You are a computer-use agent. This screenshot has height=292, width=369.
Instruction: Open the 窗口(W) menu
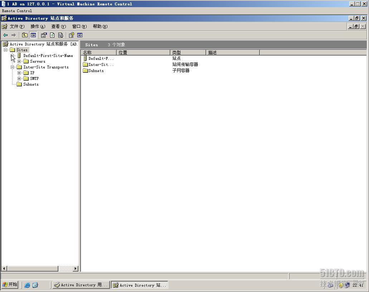click(79, 27)
